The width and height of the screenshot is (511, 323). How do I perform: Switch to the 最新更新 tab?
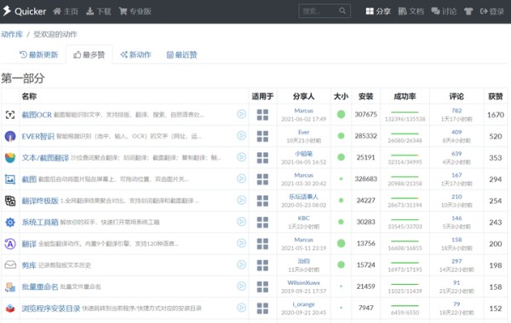pyautogui.click(x=39, y=54)
